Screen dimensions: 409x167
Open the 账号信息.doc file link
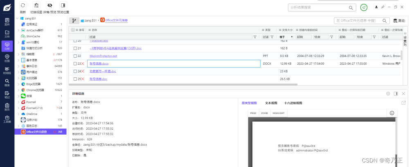(x=98, y=79)
